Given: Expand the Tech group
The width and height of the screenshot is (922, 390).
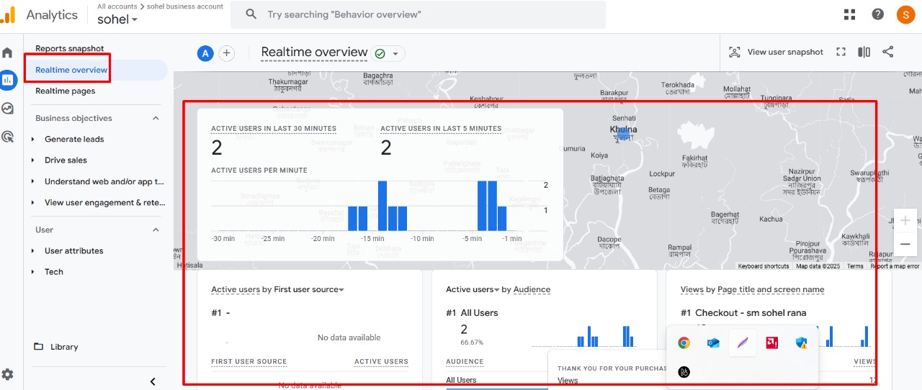Looking at the screenshot, I should pos(33,272).
